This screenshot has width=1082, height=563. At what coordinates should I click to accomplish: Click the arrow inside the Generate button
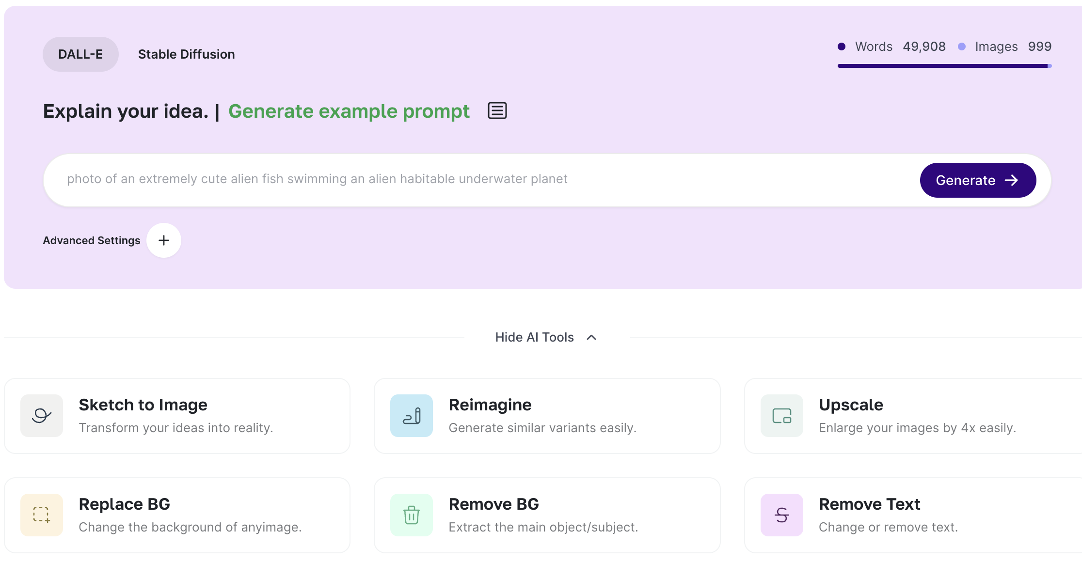pyautogui.click(x=1011, y=180)
